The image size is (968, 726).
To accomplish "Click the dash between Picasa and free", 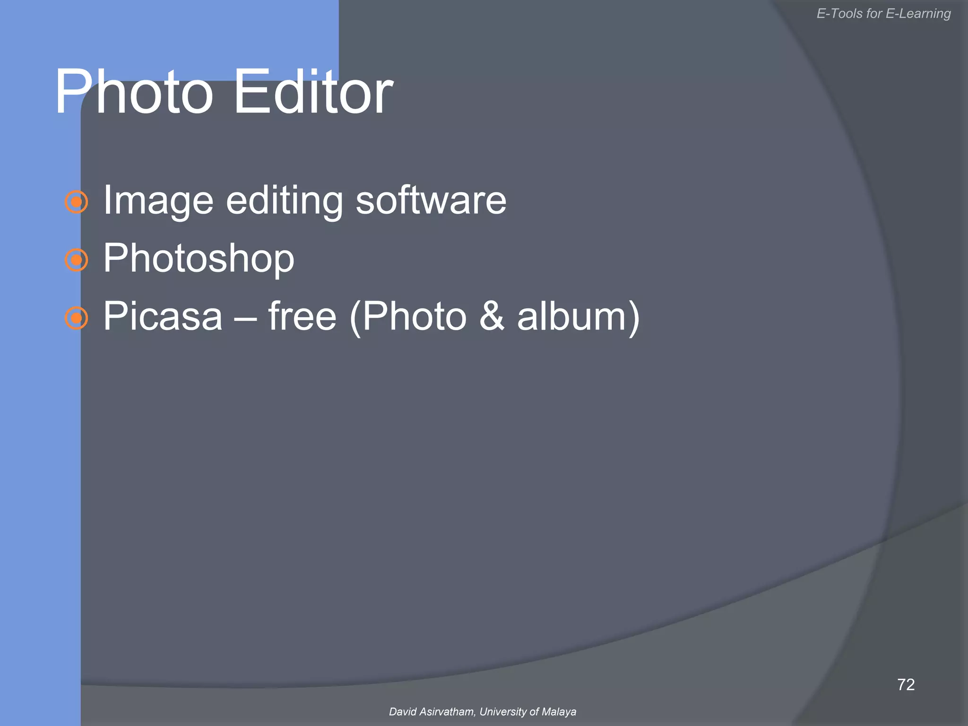I will (x=245, y=319).
